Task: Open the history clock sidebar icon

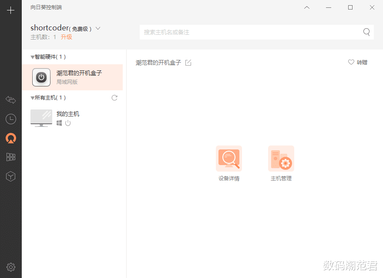Action: tap(11, 119)
